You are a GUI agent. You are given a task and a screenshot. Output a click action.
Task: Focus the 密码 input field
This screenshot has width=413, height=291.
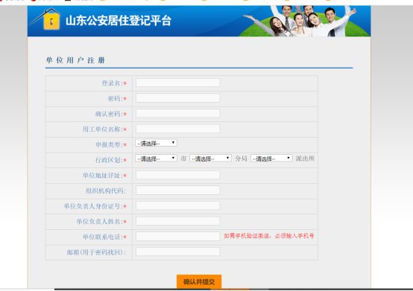(x=177, y=98)
